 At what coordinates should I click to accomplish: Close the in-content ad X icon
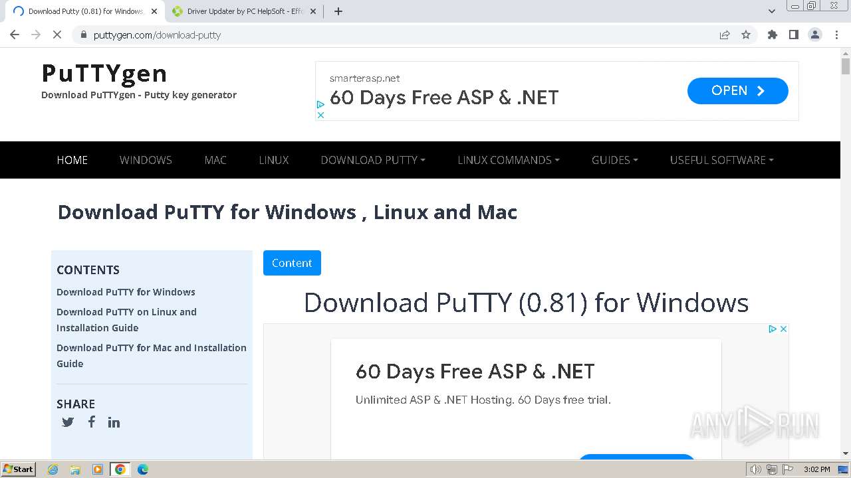pos(784,329)
